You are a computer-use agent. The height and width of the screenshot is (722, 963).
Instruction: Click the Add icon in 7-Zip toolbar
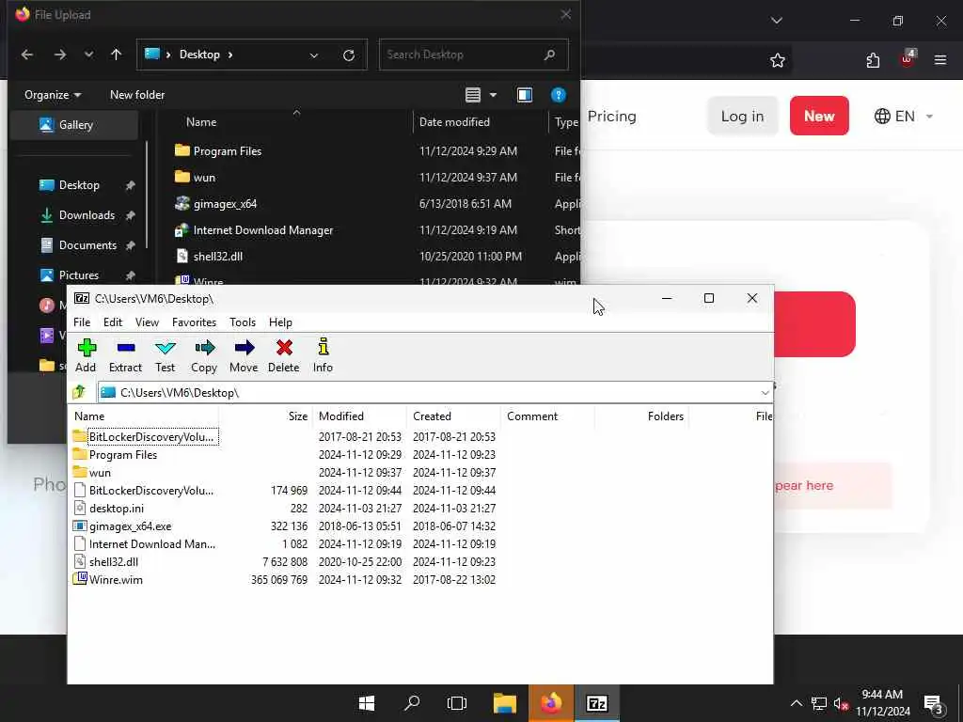pos(87,348)
